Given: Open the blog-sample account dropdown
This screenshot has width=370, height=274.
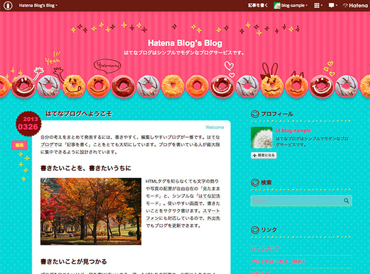Looking at the screenshot, I should (x=294, y=5).
